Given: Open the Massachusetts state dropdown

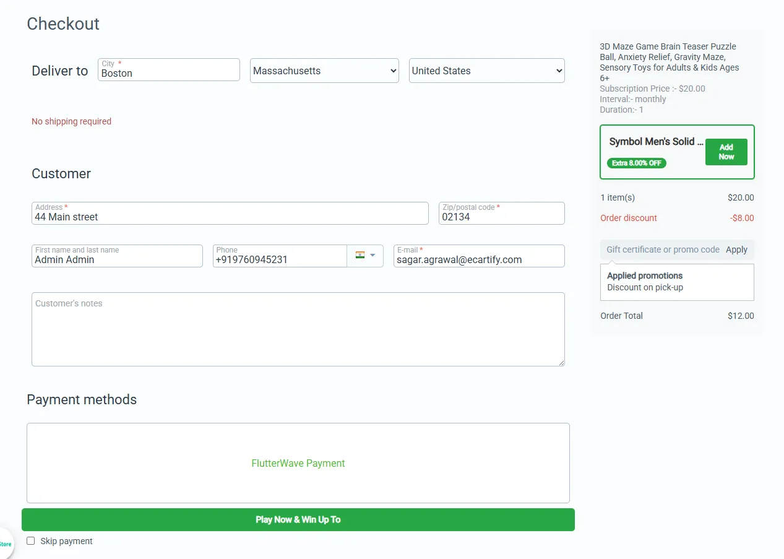Looking at the screenshot, I should tap(325, 71).
